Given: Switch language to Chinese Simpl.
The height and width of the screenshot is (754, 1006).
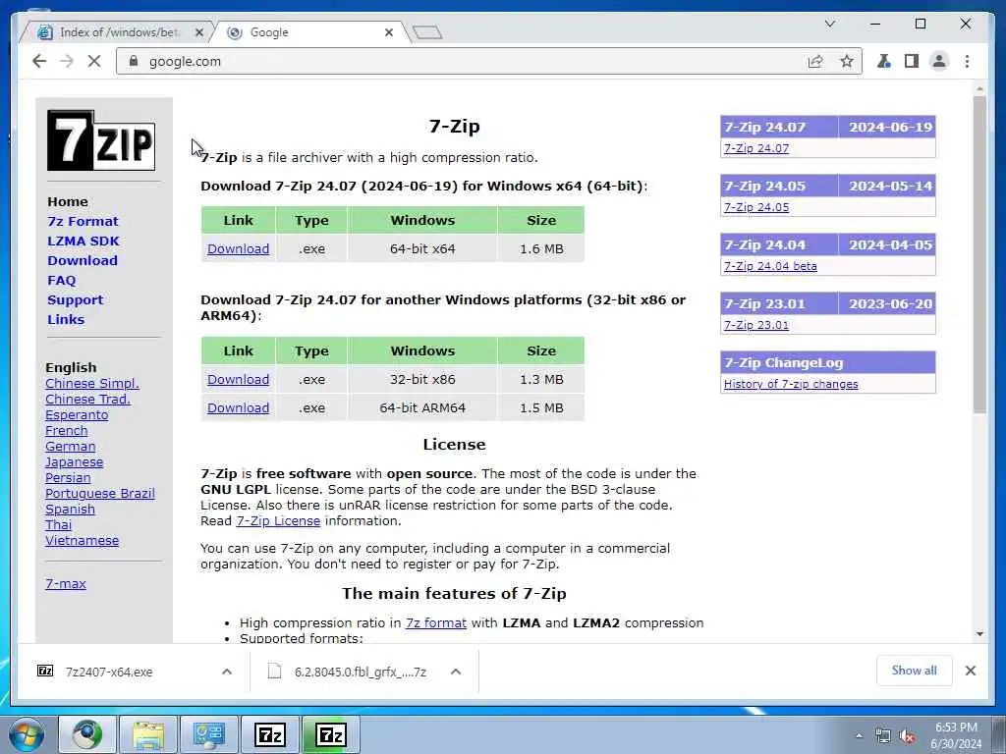Looking at the screenshot, I should tap(92, 384).
